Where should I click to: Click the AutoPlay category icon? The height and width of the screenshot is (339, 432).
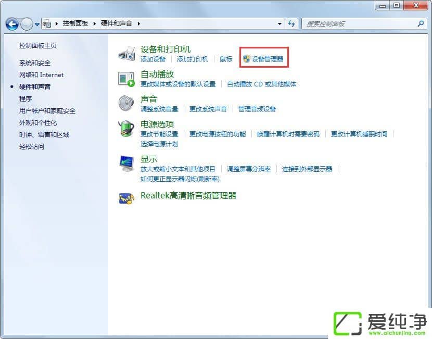pos(126,79)
